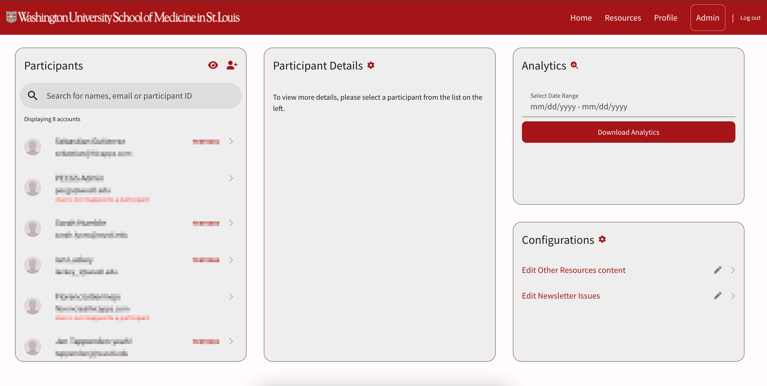767x386 pixels.
Task: Click the gear icon beside Participant Details
Action: pos(371,65)
